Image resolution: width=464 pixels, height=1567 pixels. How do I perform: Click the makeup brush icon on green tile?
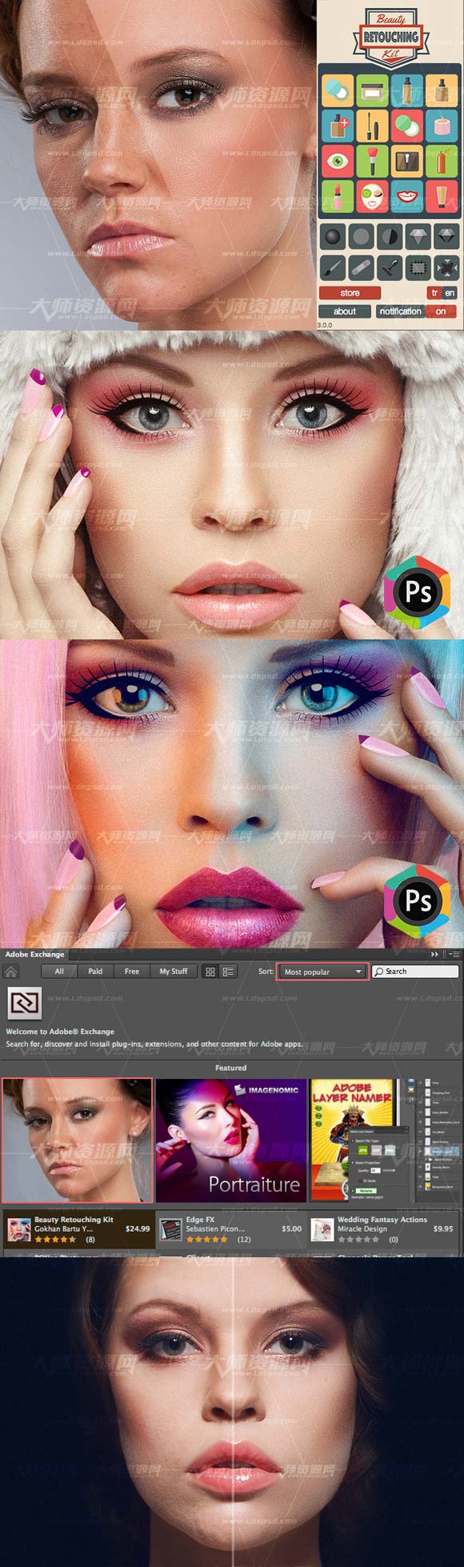click(x=372, y=160)
